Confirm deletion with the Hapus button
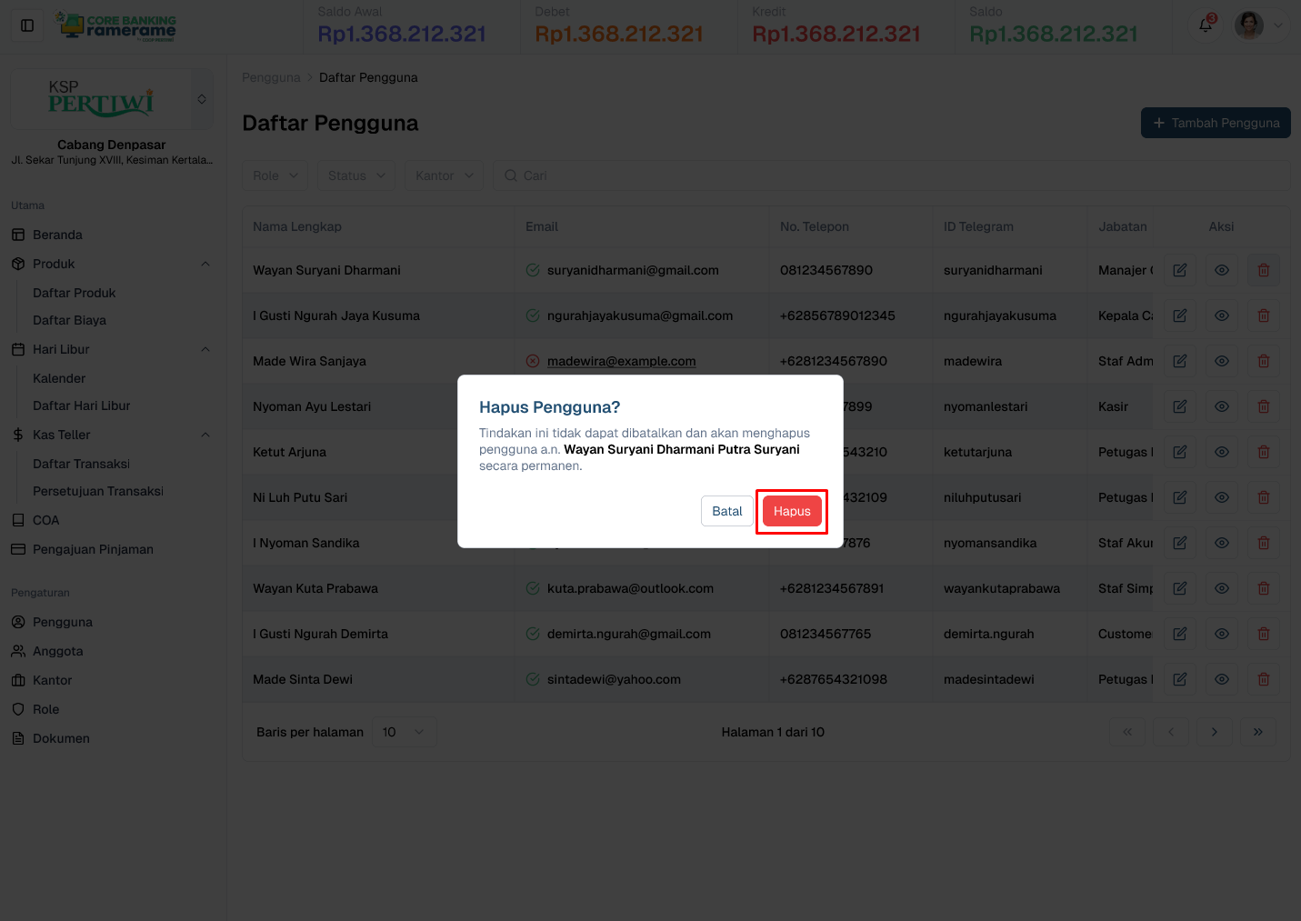The height and width of the screenshot is (921, 1301). click(x=791, y=511)
